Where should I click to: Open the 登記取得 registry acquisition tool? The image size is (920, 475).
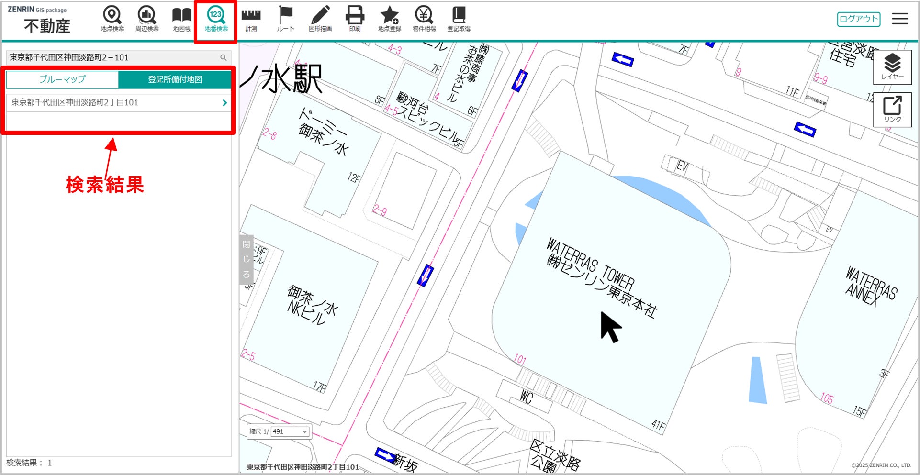[459, 19]
